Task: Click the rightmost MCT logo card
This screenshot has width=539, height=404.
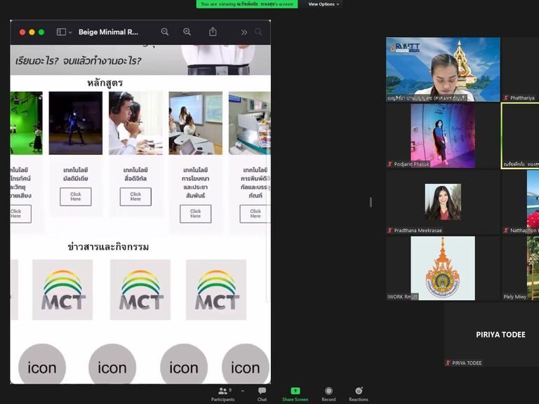Action: click(x=216, y=290)
